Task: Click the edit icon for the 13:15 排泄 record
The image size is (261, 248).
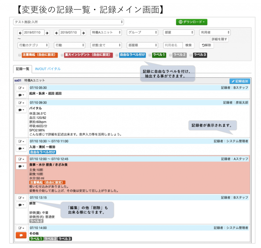Action: point(21,198)
